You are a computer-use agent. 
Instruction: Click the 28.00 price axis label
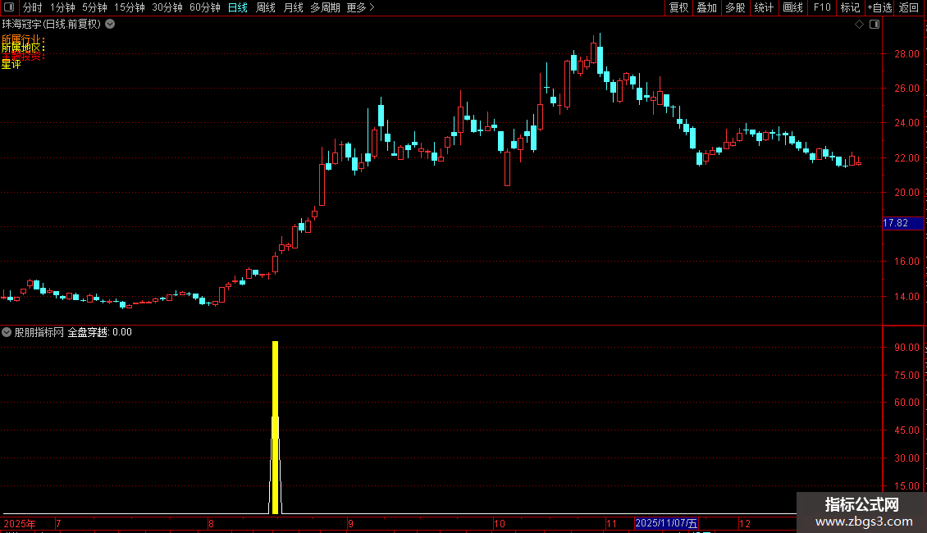tap(906, 54)
